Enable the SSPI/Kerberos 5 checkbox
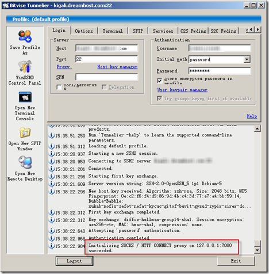Screen dimensions: 269x274 point(59,87)
